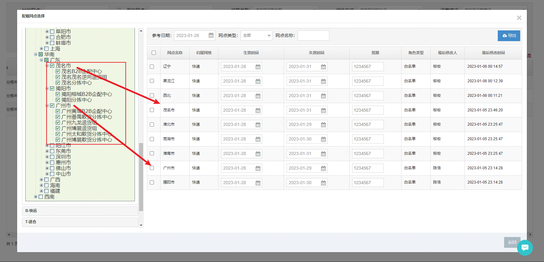
Task: Expand the 合肥市 tree node
Action: [47, 37]
